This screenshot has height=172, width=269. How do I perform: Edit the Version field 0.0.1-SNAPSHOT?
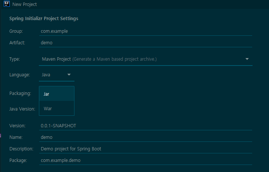[x=146, y=126]
